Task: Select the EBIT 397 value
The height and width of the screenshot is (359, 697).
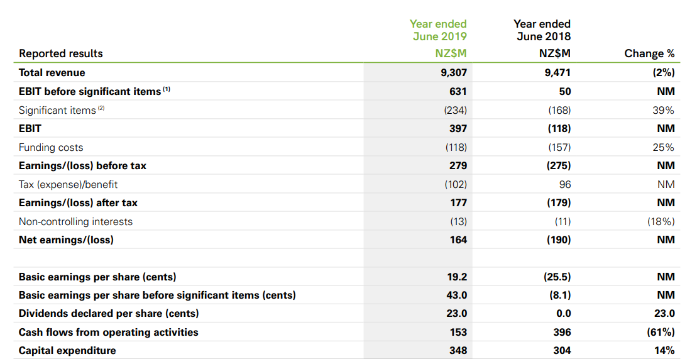Action: [x=458, y=128]
